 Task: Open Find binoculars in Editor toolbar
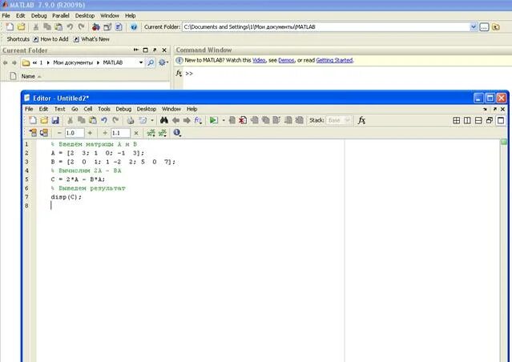[x=164, y=120]
